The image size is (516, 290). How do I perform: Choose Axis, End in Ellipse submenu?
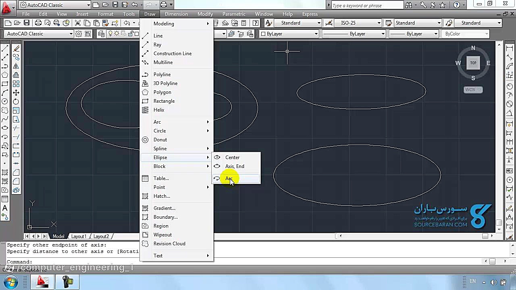tap(237, 166)
